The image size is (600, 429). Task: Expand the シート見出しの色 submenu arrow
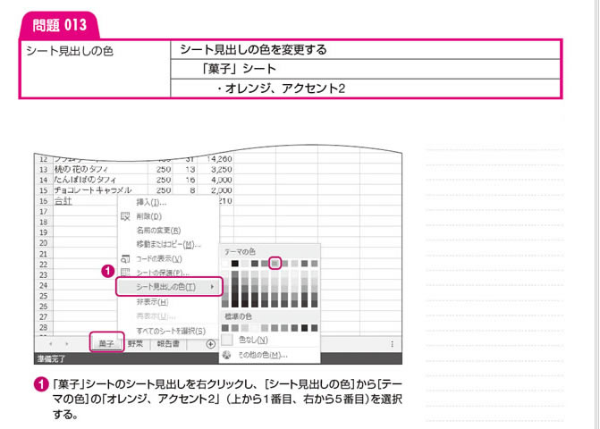(x=212, y=287)
